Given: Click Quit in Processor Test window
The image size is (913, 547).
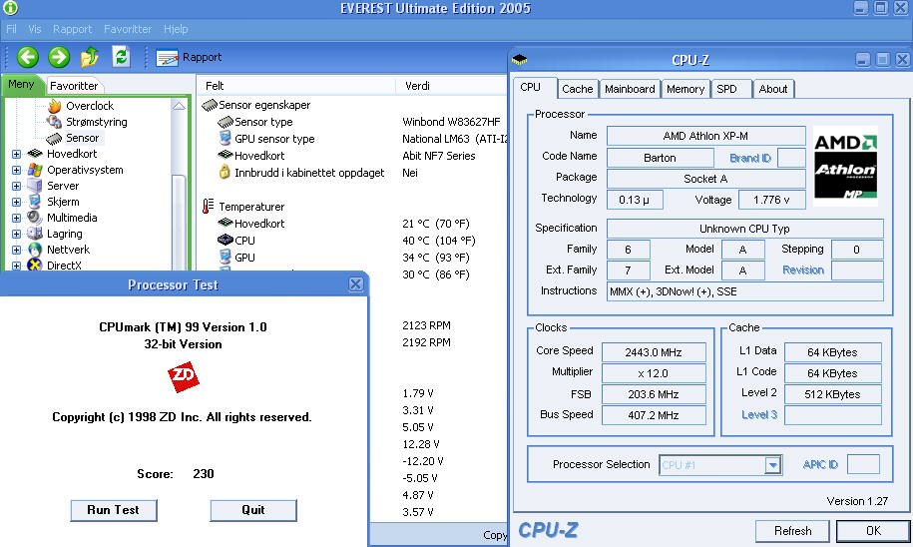Looking at the screenshot, I should (x=253, y=510).
